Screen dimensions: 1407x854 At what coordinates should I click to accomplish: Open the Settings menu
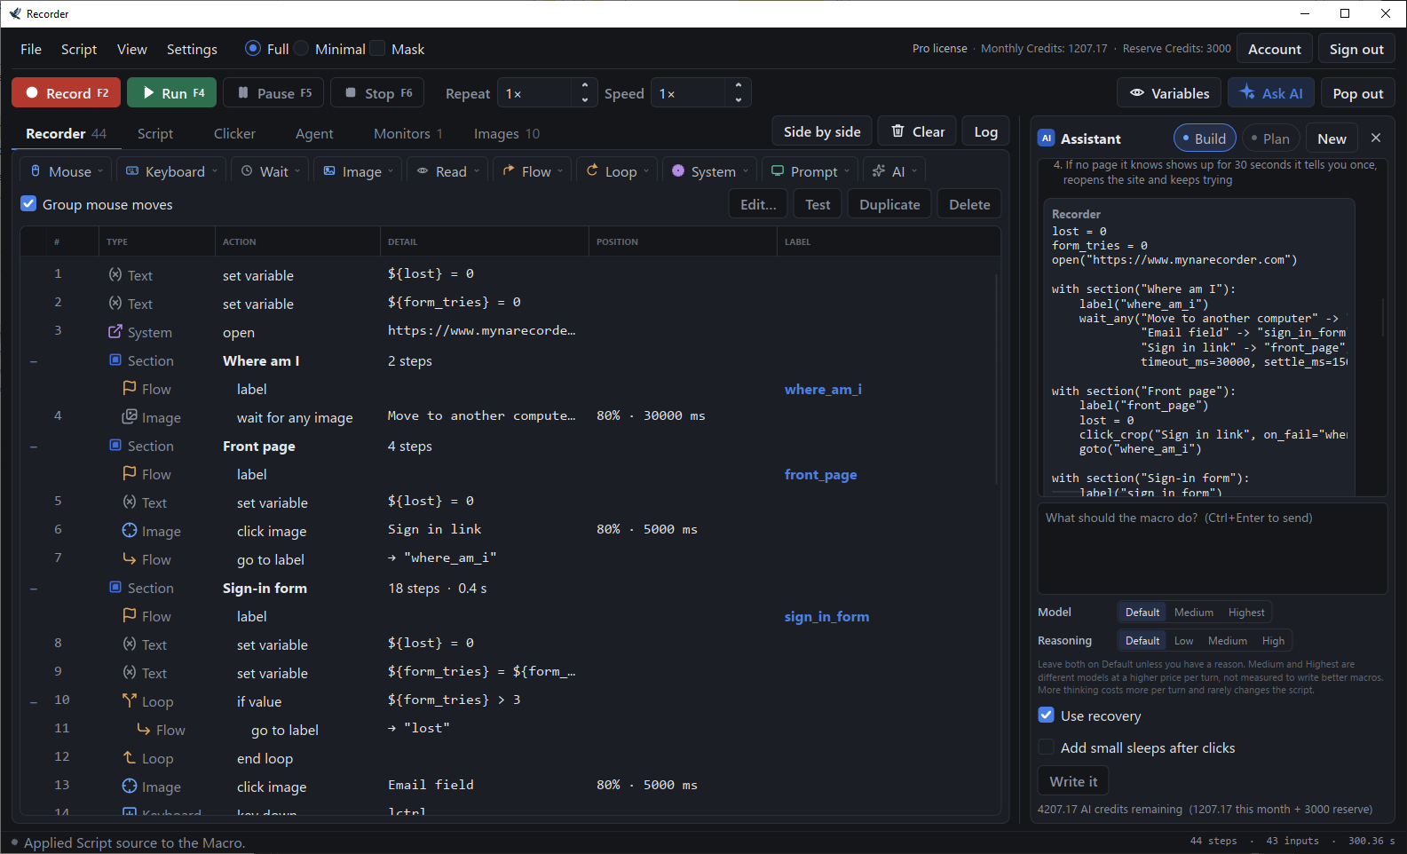pos(192,49)
